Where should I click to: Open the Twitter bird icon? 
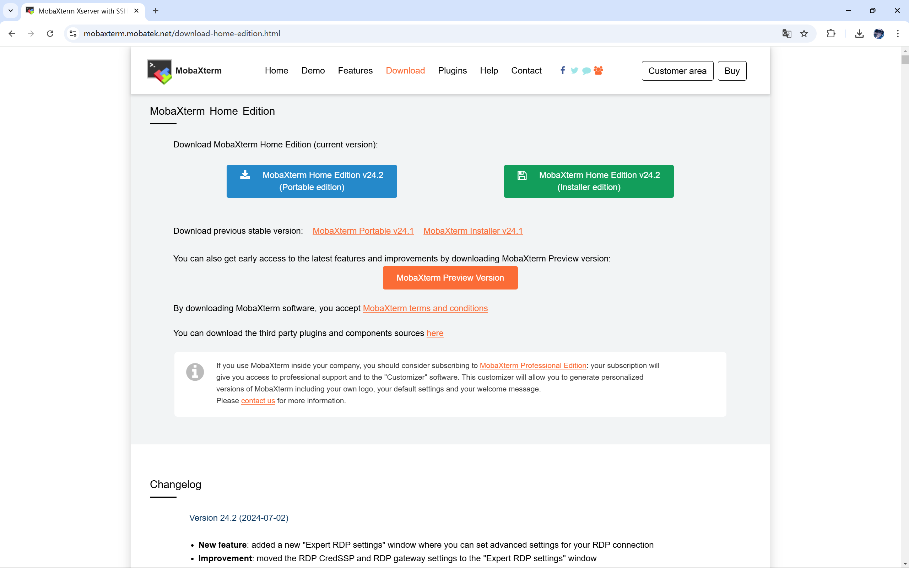click(x=574, y=70)
